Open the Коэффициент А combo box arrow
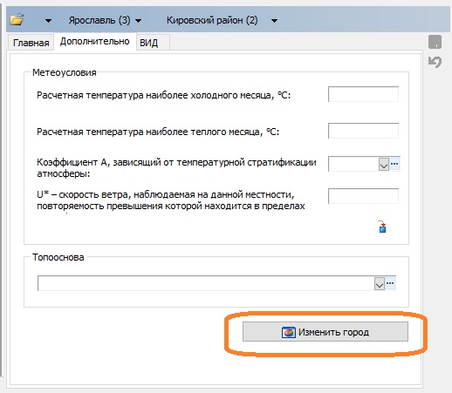Screen dimensions: 452x393 tap(384, 165)
